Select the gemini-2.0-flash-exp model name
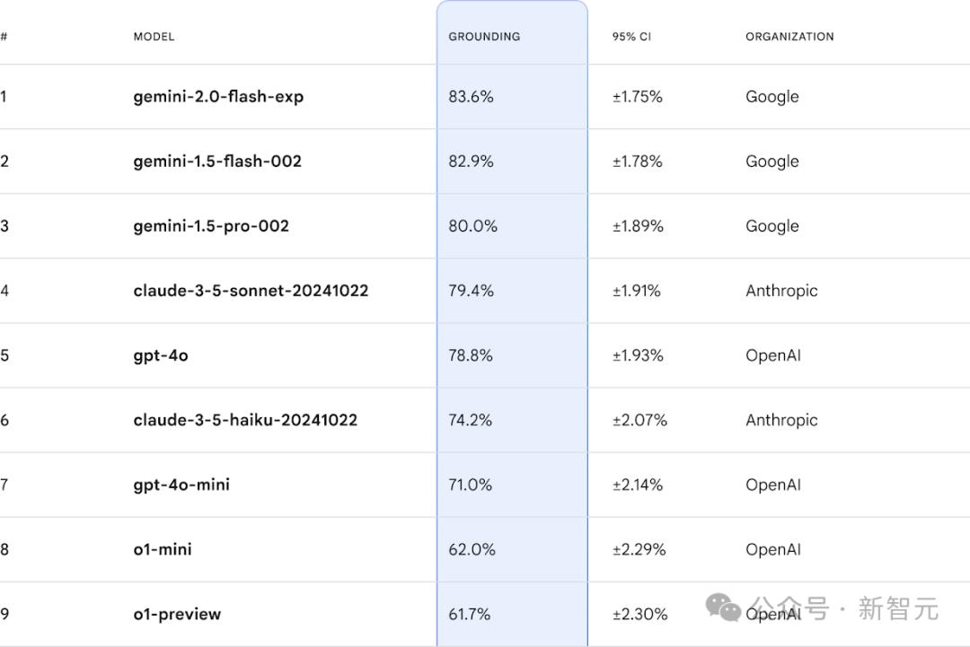Image resolution: width=970 pixels, height=647 pixels. click(x=218, y=96)
